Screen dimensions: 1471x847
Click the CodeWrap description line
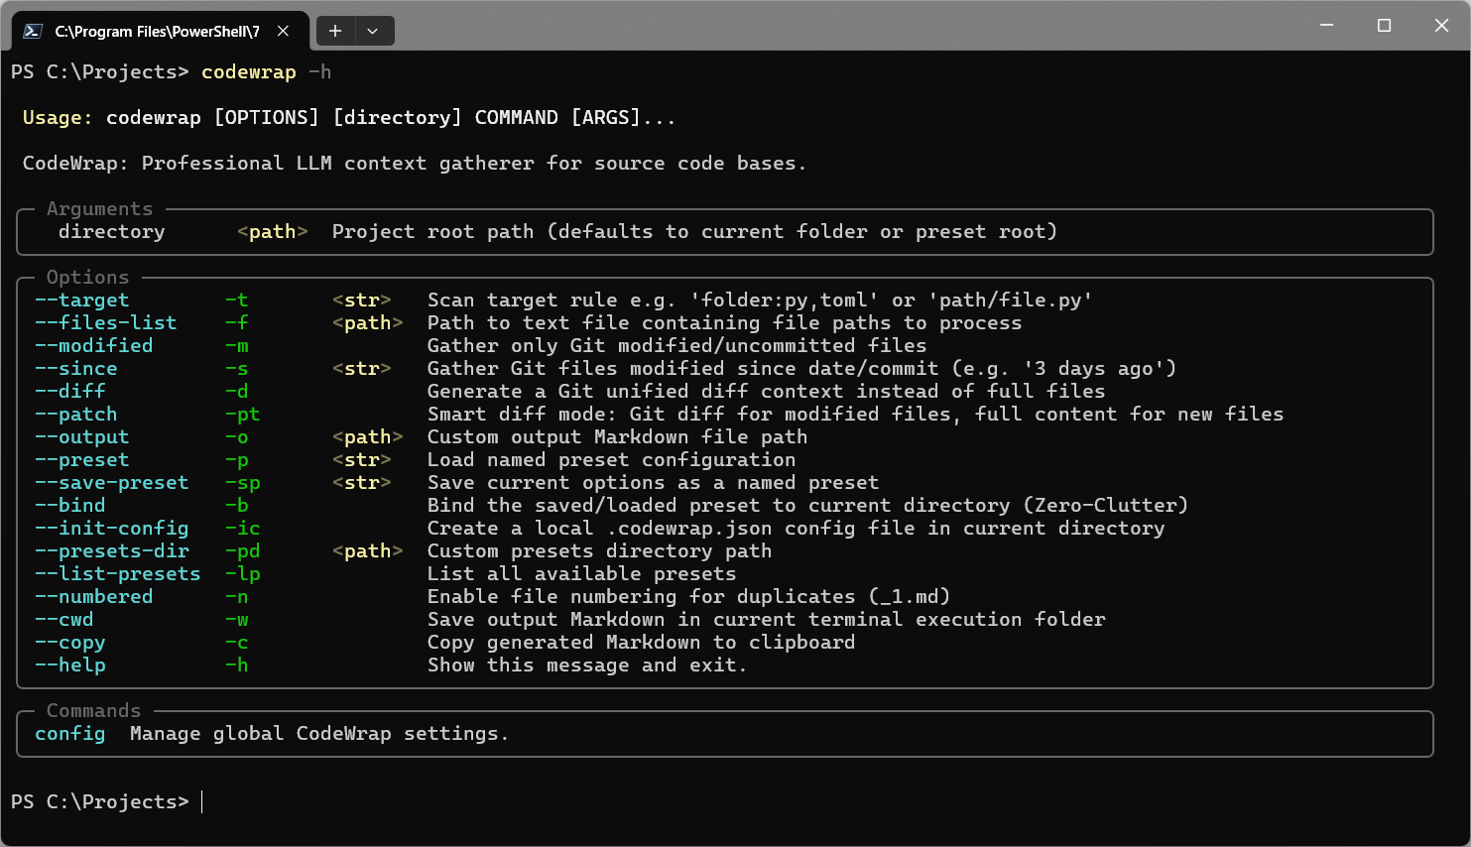(415, 164)
